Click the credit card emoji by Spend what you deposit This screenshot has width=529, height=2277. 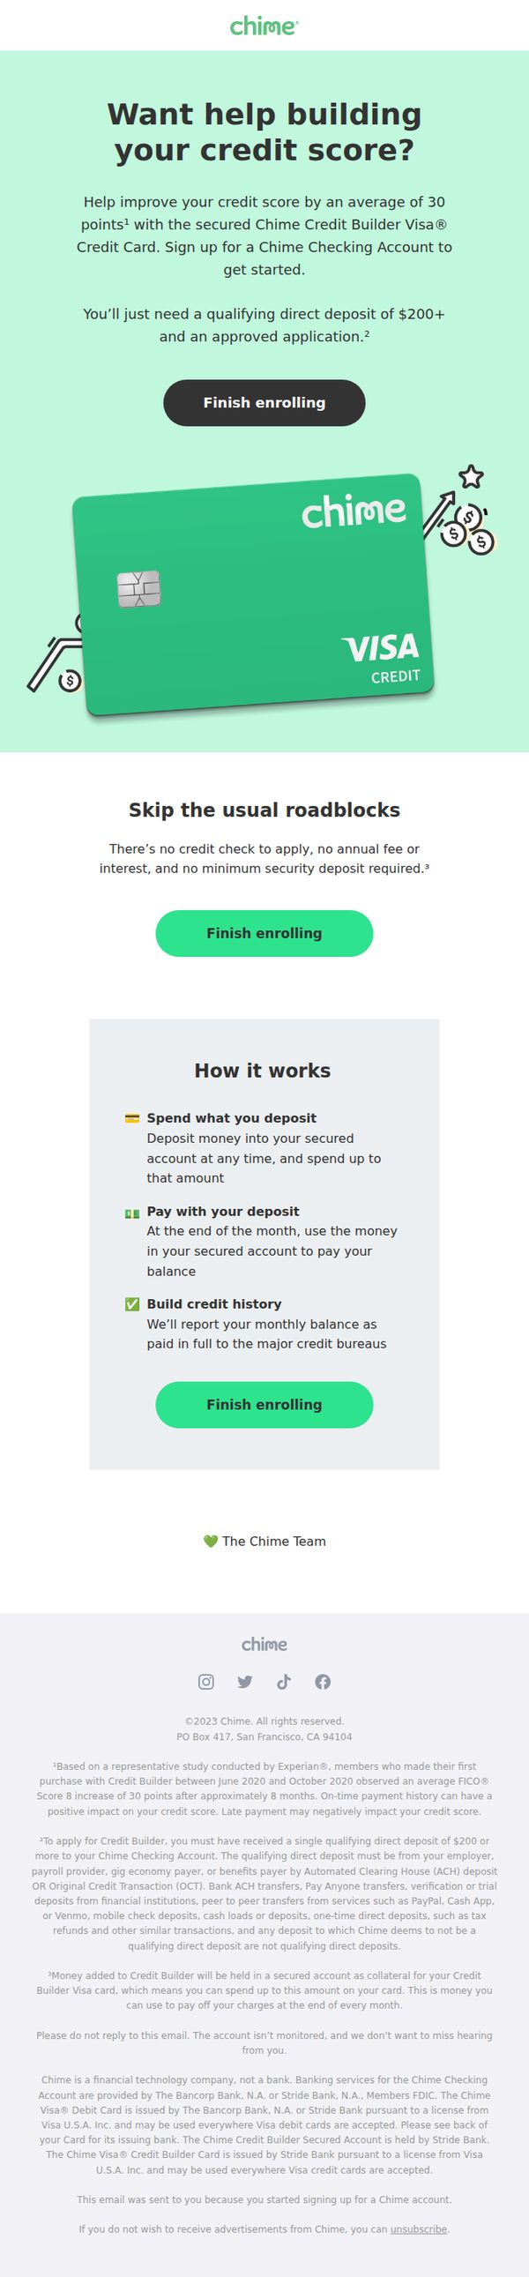click(x=132, y=1118)
